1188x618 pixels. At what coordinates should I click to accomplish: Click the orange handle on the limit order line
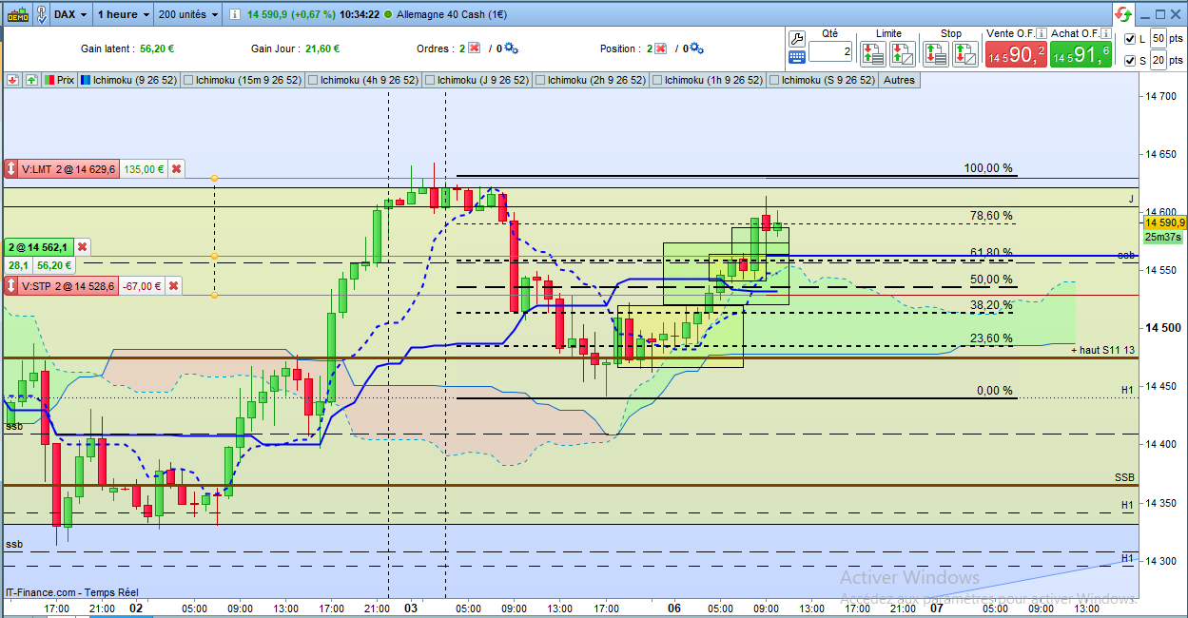[214, 178]
